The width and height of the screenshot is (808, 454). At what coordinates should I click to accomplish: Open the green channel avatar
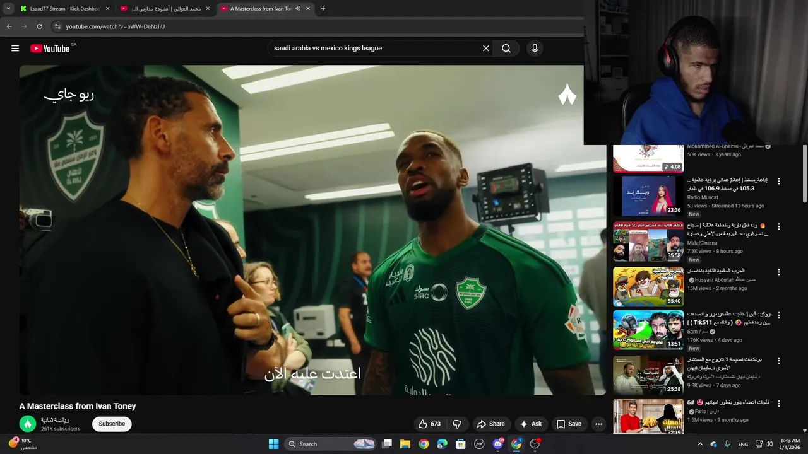[27, 424]
